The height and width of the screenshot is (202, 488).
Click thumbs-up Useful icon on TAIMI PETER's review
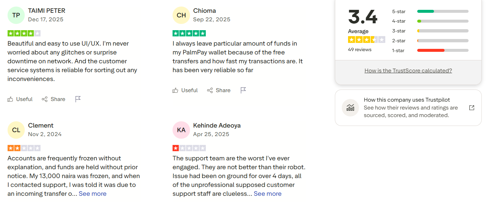(x=11, y=99)
